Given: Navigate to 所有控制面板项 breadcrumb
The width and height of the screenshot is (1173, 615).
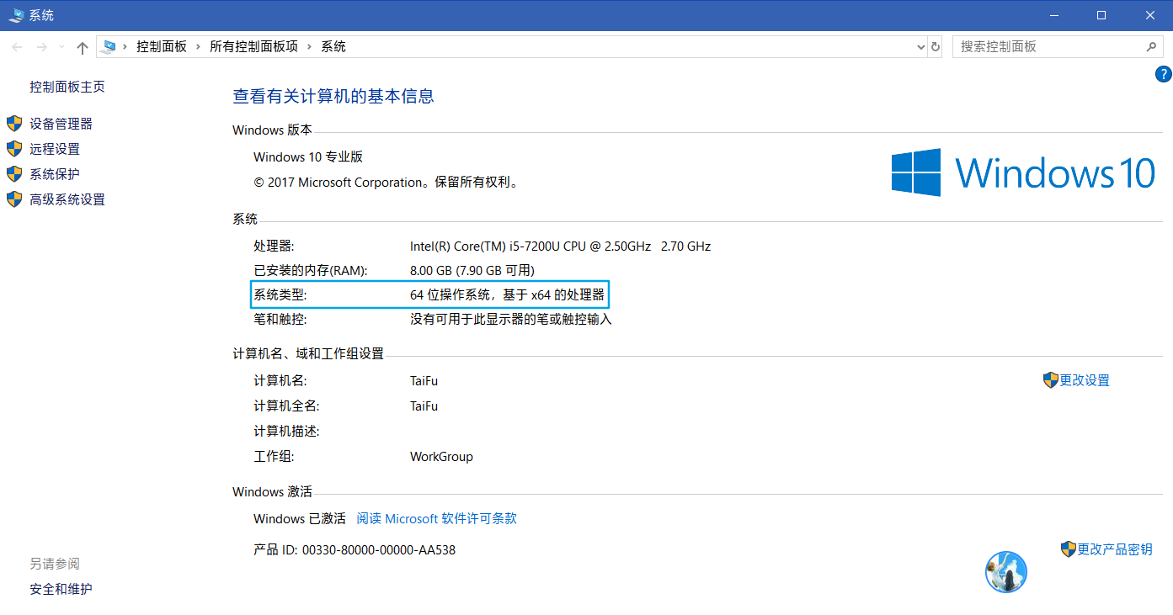Looking at the screenshot, I should click(x=253, y=47).
